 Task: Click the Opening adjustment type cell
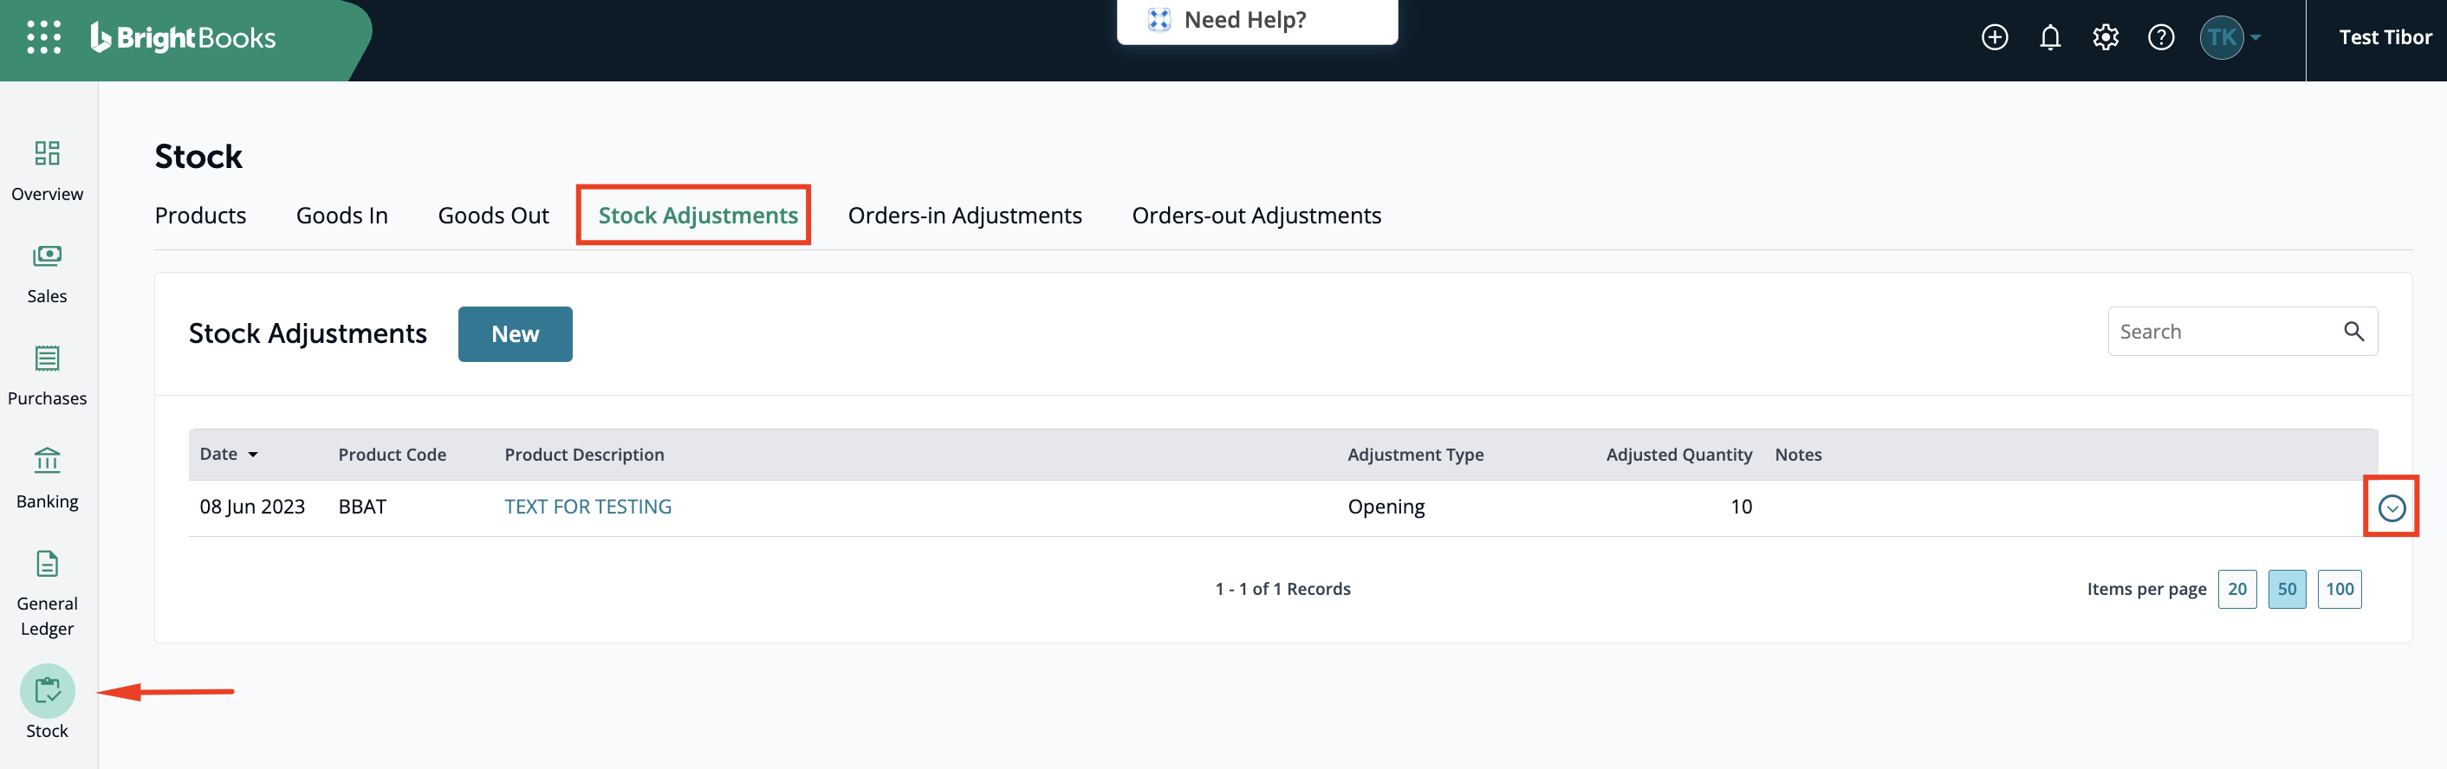click(x=1386, y=507)
